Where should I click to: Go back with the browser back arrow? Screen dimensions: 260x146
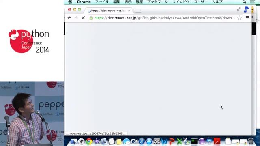tap(69, 18)
